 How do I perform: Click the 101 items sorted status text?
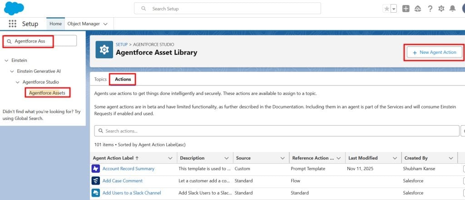140,145
